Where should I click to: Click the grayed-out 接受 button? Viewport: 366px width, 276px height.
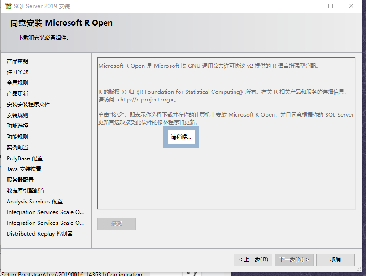[117, 223]
